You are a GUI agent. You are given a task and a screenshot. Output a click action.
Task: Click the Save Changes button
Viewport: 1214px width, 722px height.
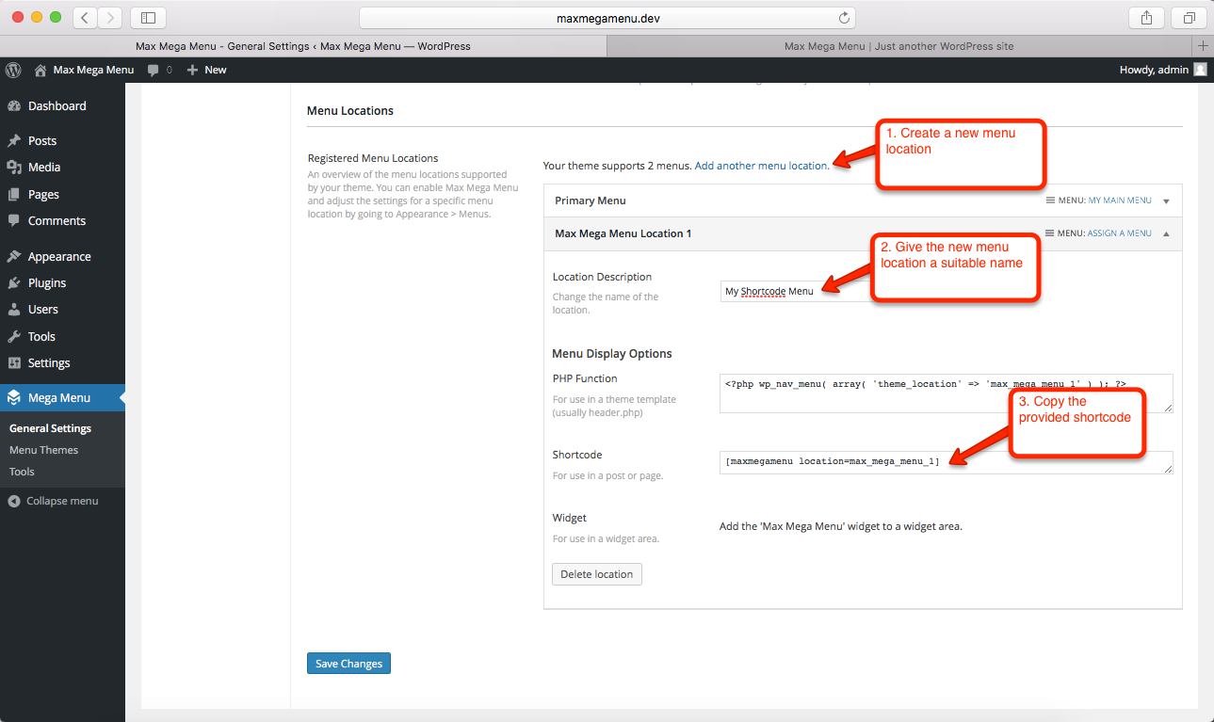tap(348, 664)
